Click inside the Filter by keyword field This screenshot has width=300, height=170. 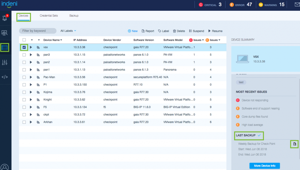(x=37, y=31)
